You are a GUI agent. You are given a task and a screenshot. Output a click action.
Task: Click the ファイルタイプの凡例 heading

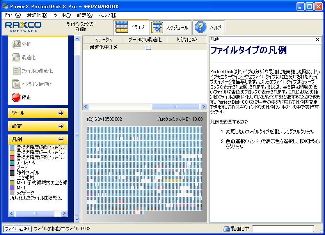click(x=248, y=50)
